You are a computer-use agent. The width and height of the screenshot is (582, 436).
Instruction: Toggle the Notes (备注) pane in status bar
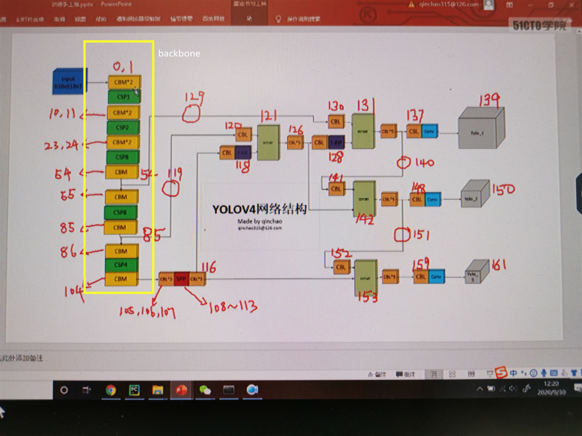377,374
